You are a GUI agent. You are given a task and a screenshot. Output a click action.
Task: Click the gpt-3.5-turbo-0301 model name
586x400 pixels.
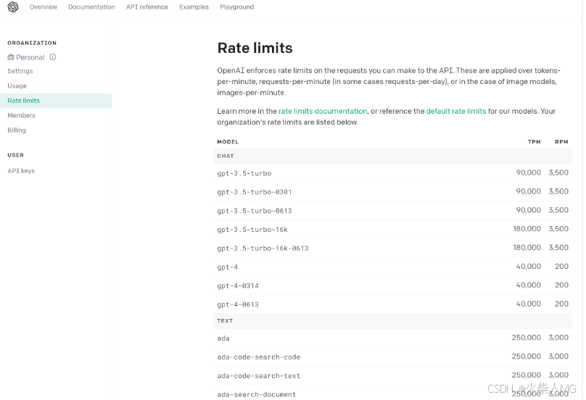coord(254,192)
